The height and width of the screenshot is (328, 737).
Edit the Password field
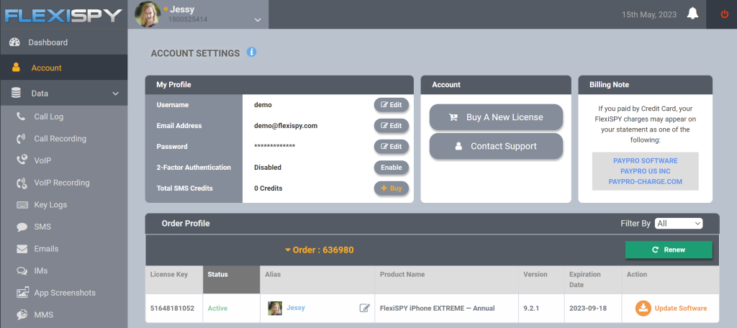click(391, 147)
